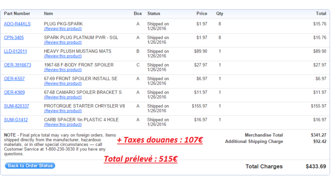Open part number OER-K909 link
The height and width of the screenshot is (176, 333).
tap(14, 93)
